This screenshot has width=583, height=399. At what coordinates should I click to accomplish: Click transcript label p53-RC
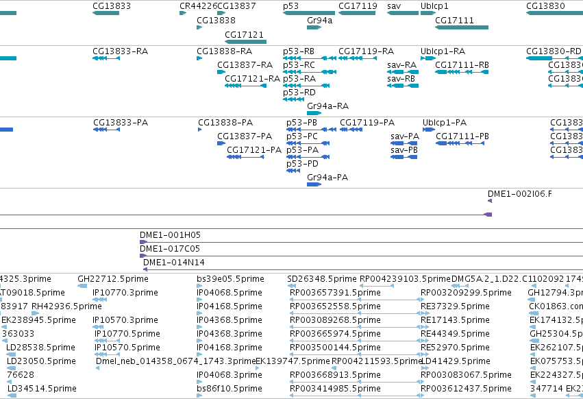(299, 65)
